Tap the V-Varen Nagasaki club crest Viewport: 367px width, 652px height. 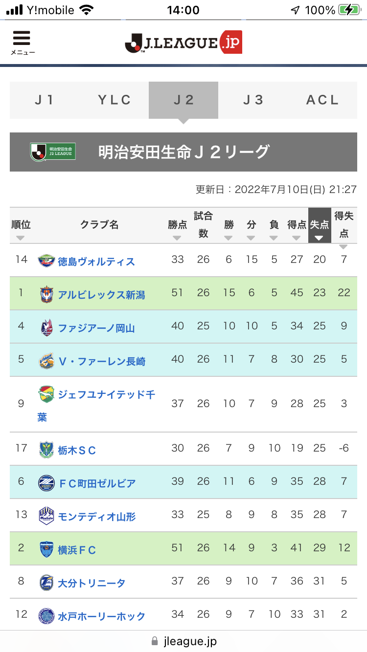46,361
